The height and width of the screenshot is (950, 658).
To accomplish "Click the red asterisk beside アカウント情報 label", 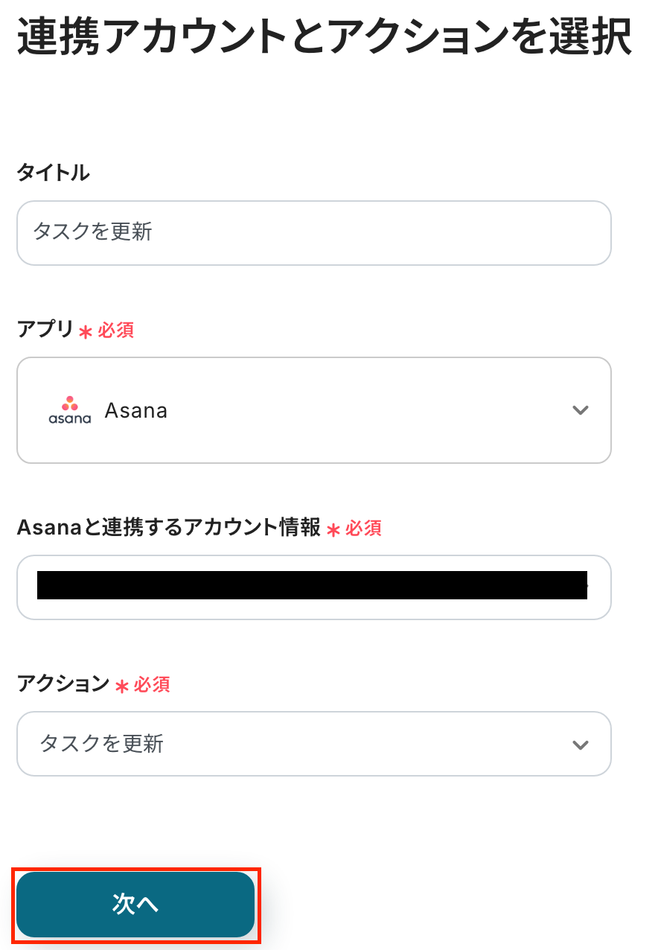I will point(333,529).
